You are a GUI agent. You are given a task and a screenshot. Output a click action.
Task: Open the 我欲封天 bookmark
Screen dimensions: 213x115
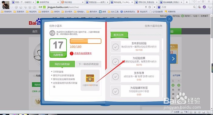[x=142, y=12]
